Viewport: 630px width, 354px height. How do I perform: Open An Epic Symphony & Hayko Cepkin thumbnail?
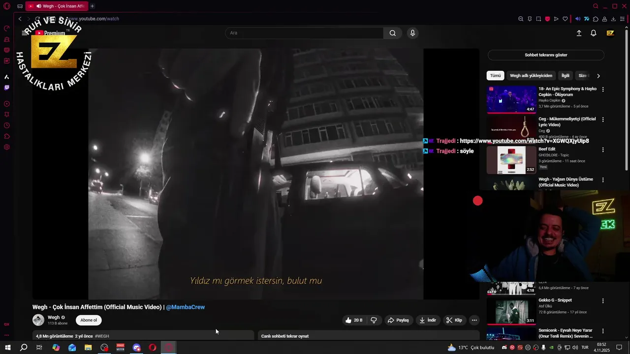511,99
